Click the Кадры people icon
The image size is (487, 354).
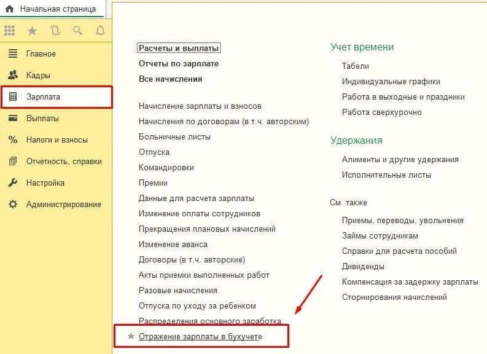(x=13, y=75)
